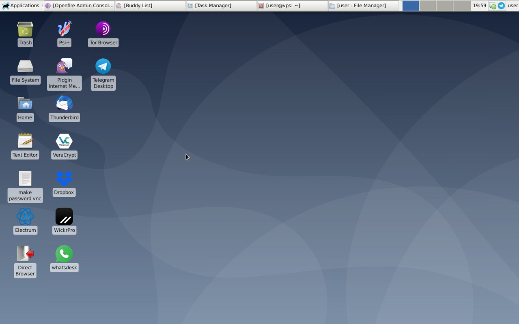This screenshot has width=519, height=324.
Task: Open the Trash desktop icon
Action: tap(25, 29)
